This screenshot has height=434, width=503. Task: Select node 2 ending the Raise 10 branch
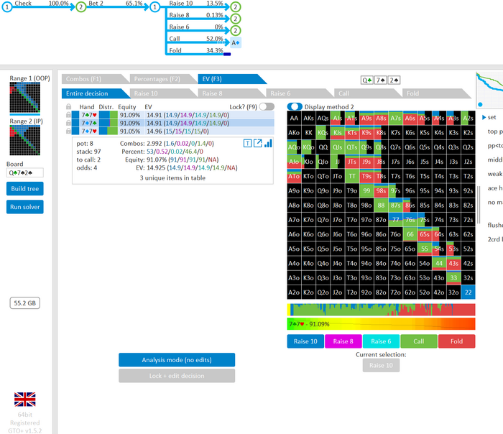(x=236, y=6)
